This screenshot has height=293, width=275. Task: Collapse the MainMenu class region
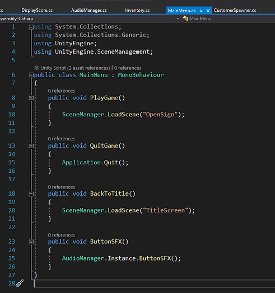coord(31,75)
